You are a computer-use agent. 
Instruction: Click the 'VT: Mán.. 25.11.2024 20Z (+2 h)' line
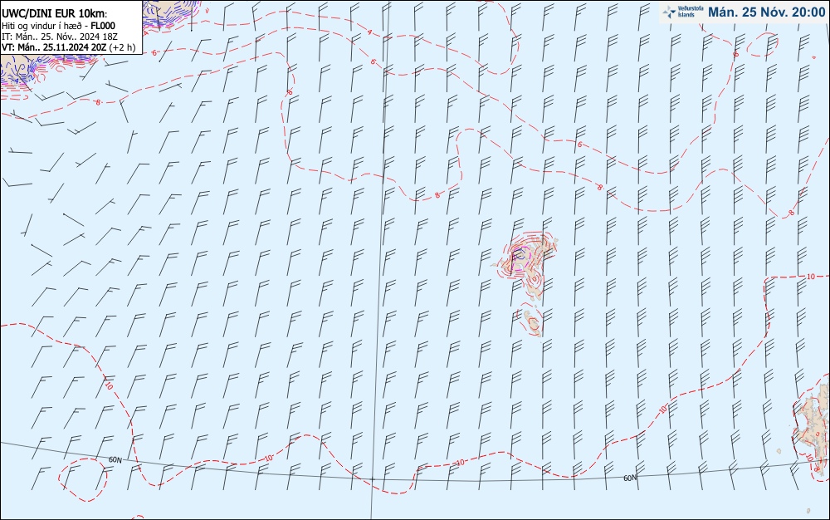click(x=68, y=47)
